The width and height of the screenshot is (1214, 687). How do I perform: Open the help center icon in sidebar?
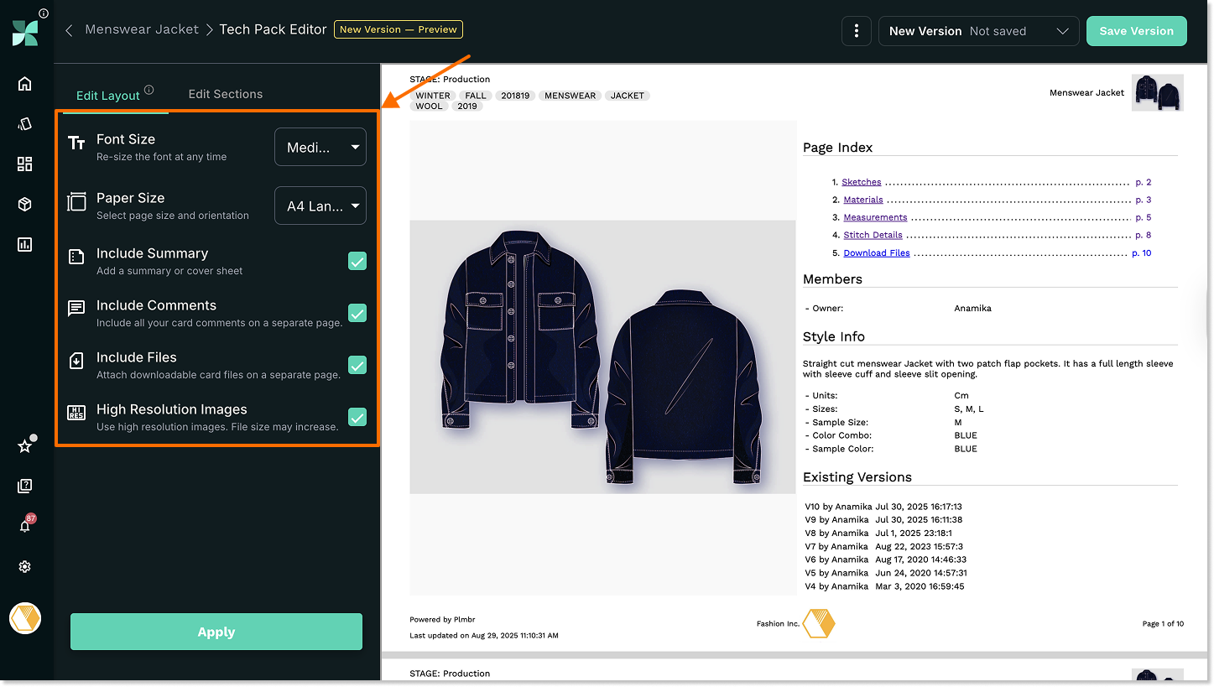point(24,486)
